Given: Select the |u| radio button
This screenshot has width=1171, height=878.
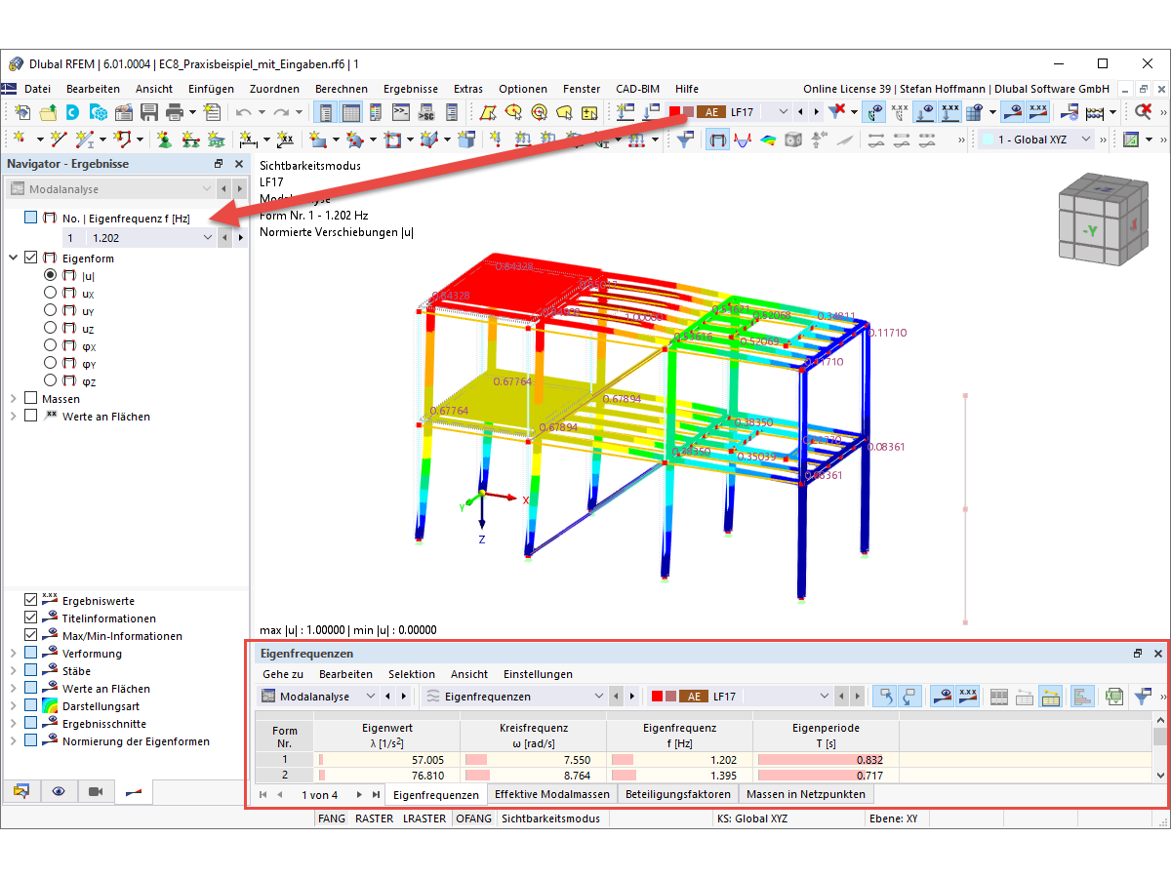Looking at the screenshot, I should [x=51, y=276].
